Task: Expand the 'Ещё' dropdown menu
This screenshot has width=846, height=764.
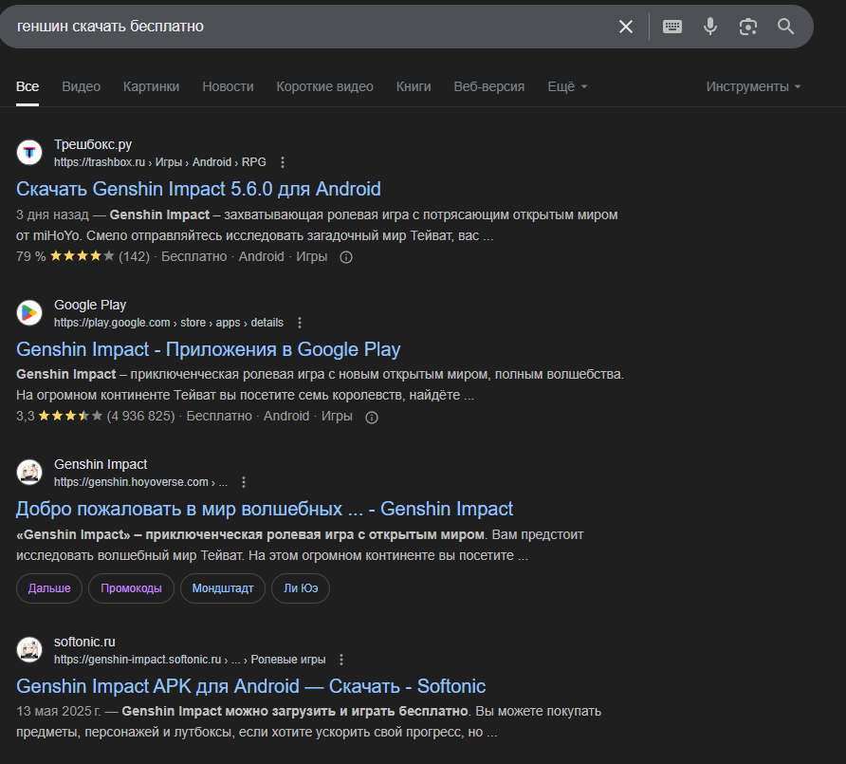Action: click(x=567, y=86)
